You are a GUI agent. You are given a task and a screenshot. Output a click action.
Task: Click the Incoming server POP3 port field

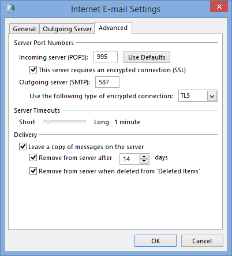(106, 57)
